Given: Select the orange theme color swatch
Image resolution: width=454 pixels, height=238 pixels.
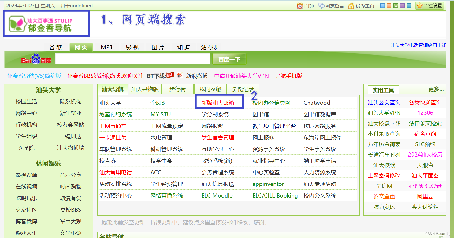Looking at the screenshot, I should point(389,6).
